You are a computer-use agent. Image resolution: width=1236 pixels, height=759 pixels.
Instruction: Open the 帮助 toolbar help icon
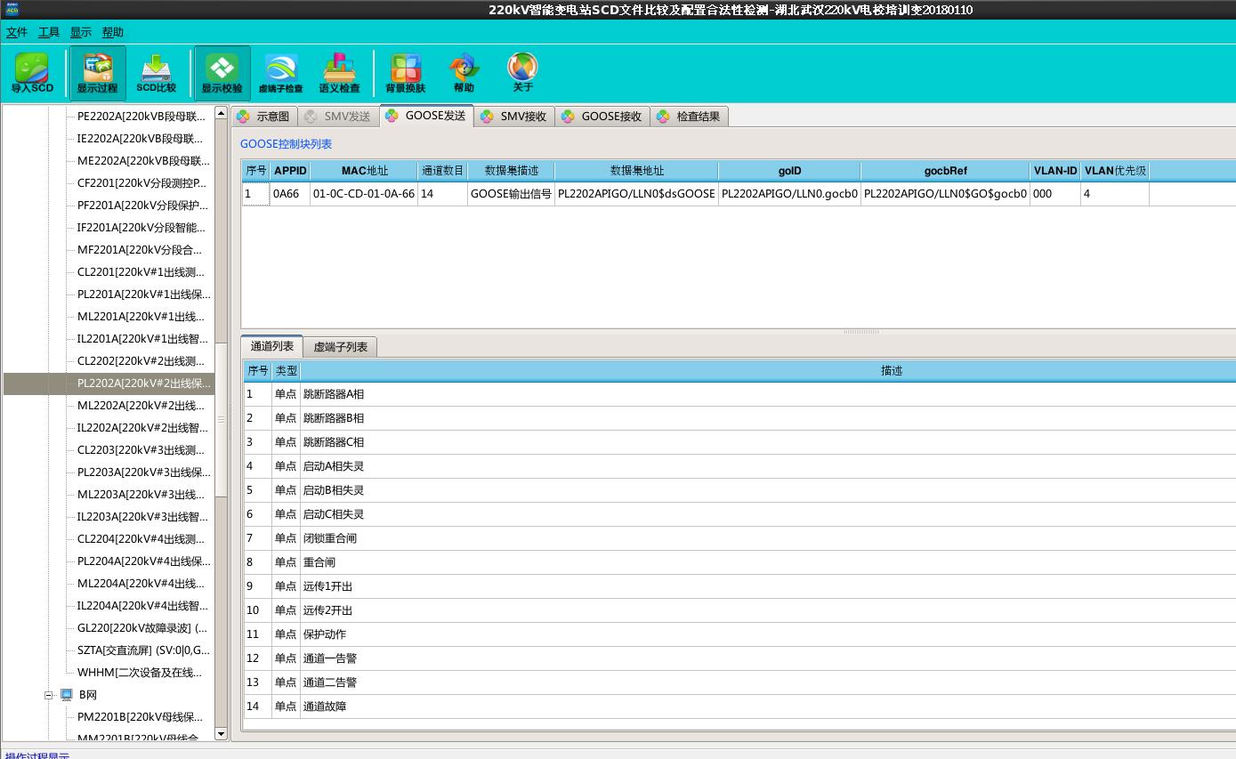464,73
